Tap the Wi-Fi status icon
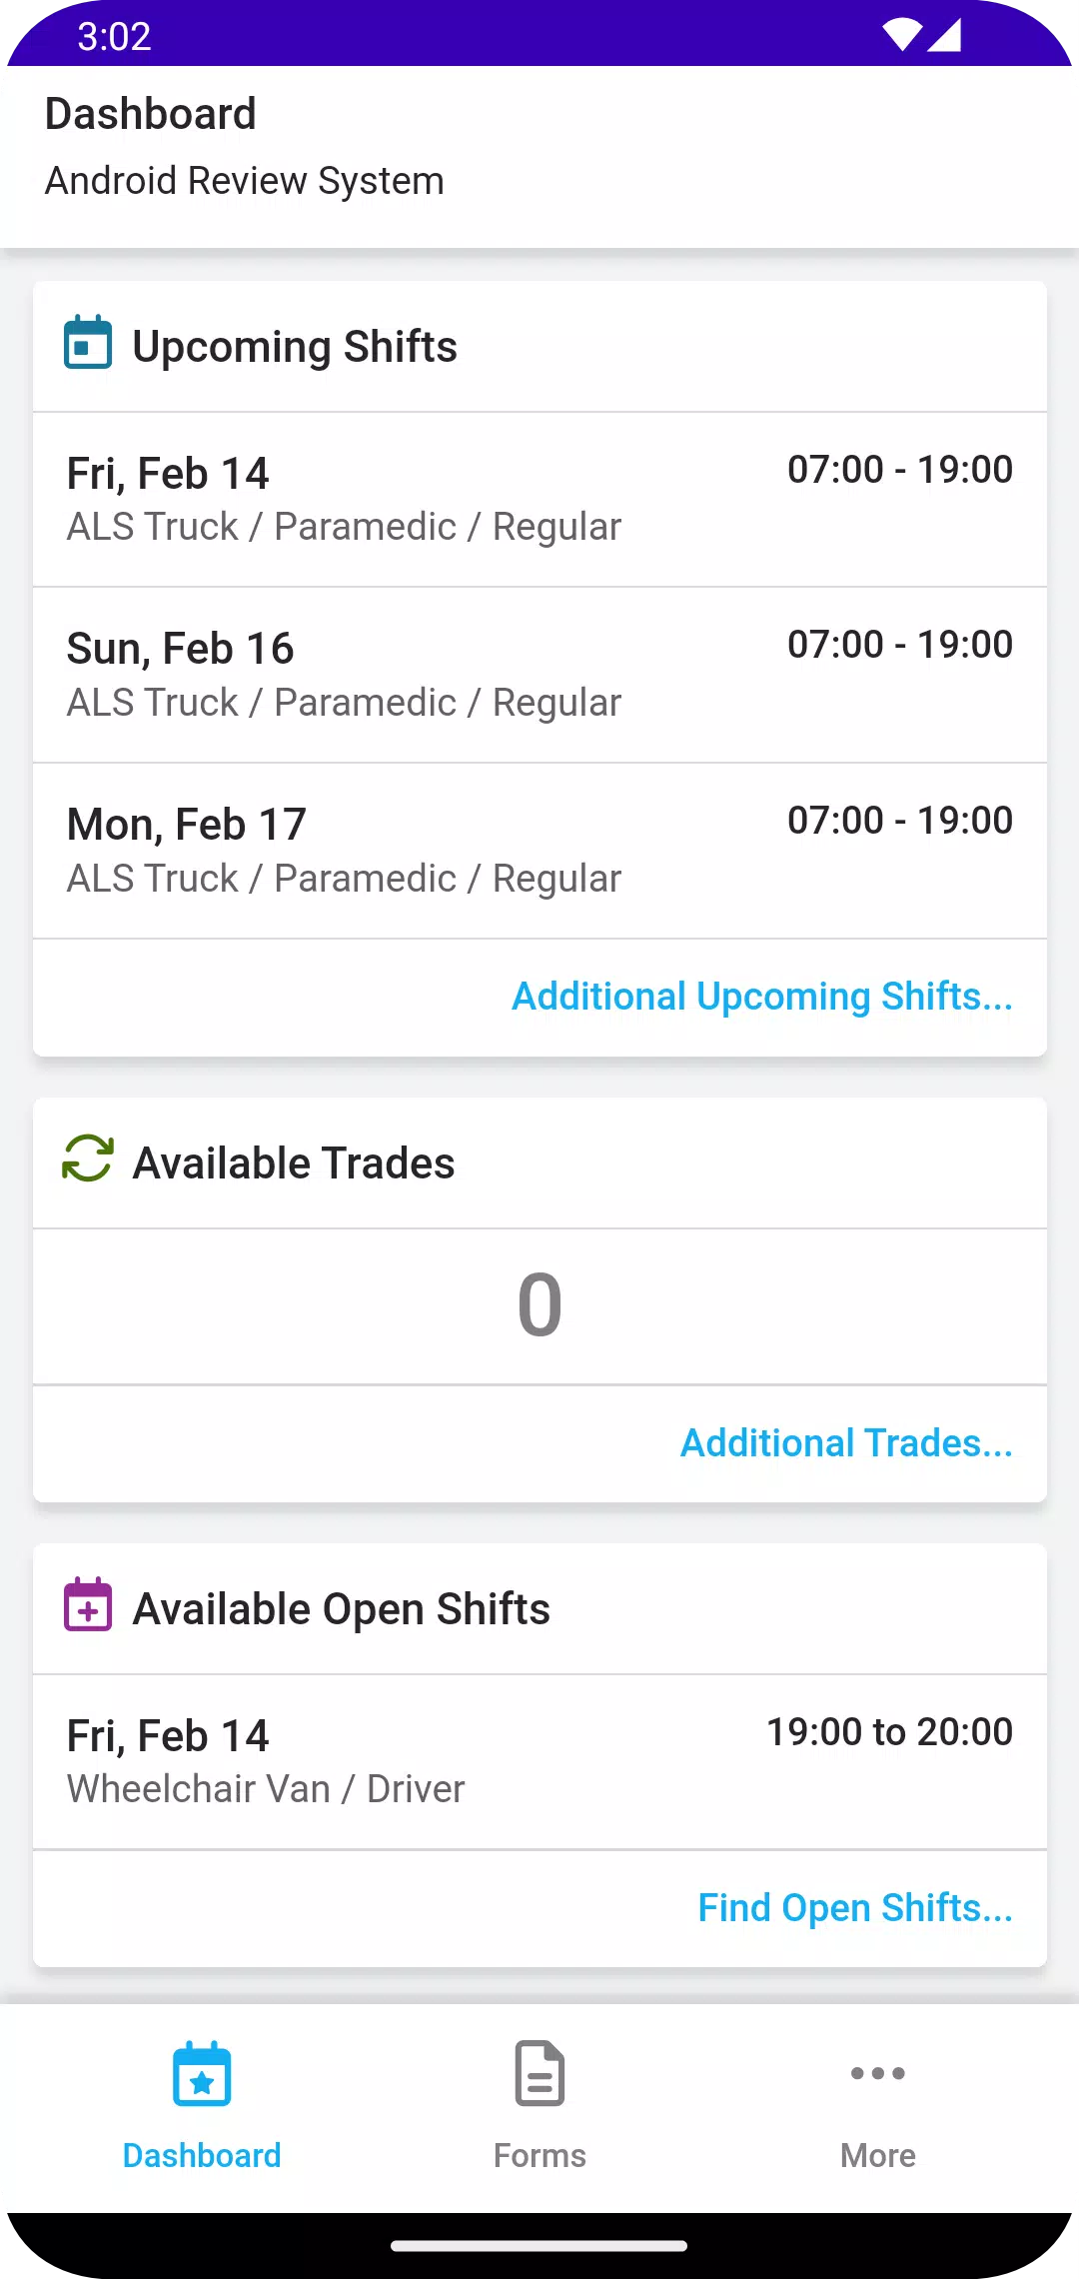 click(x=902, y=35)
